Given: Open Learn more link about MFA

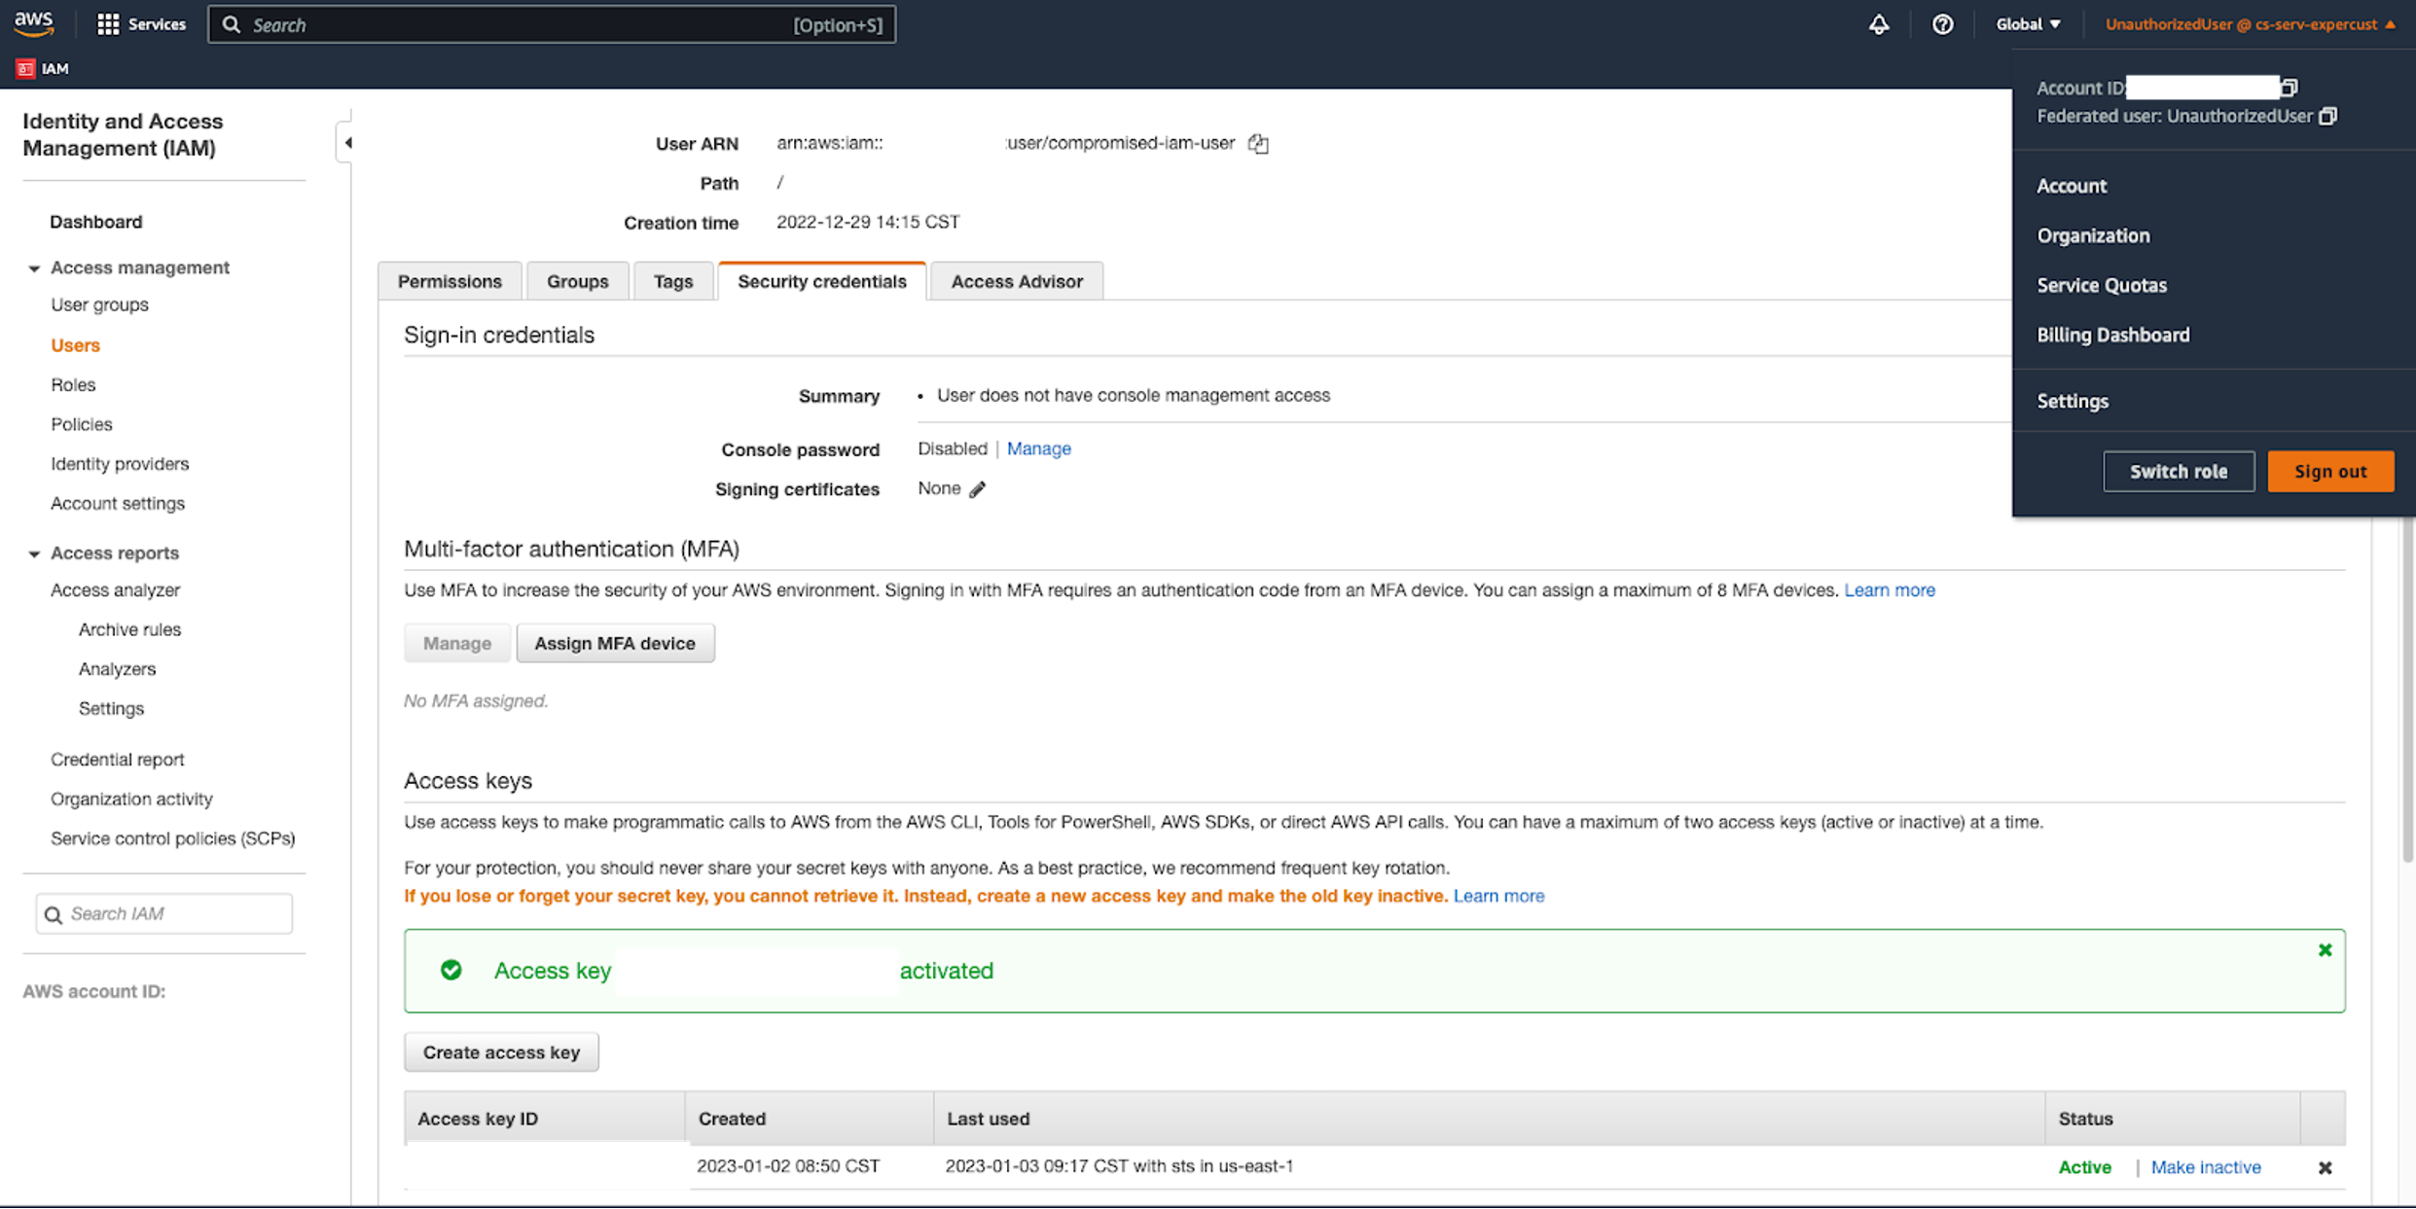Looking at the screenshot, I should click(1890, 590).
